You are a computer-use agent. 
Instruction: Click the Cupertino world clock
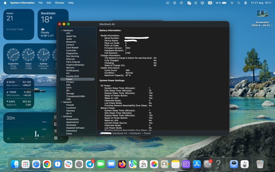point(13,59)
